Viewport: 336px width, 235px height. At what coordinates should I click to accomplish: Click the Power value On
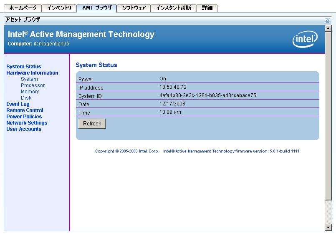[x=163, y=79]
